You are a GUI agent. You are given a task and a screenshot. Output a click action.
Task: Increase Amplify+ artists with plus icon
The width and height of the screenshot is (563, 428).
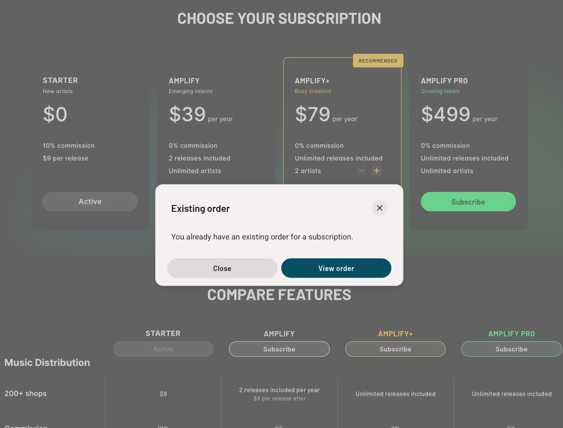click(x=376, y=171)
